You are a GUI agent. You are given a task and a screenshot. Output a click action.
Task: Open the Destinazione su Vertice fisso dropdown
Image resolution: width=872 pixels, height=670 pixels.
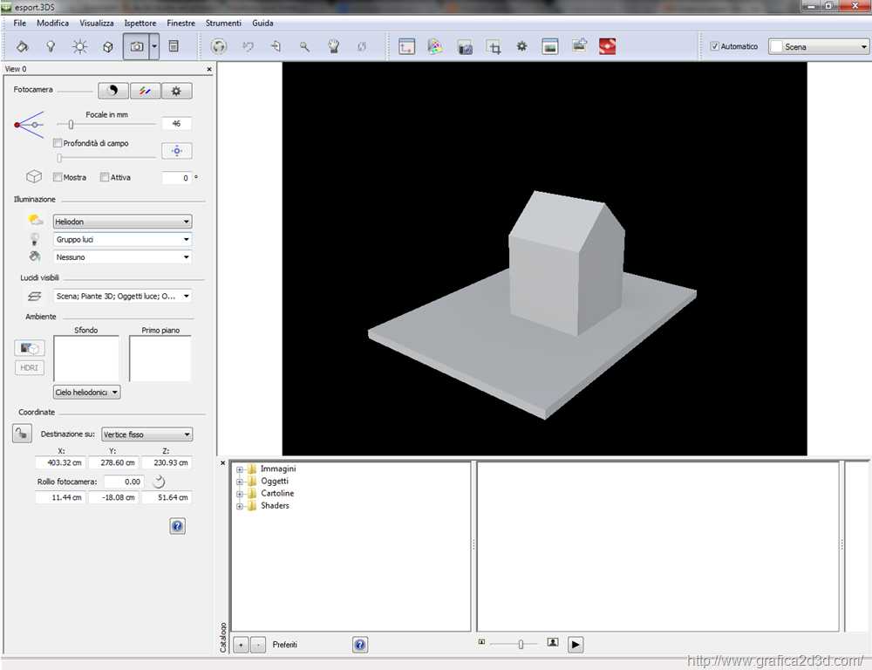[x=146, y=434]
